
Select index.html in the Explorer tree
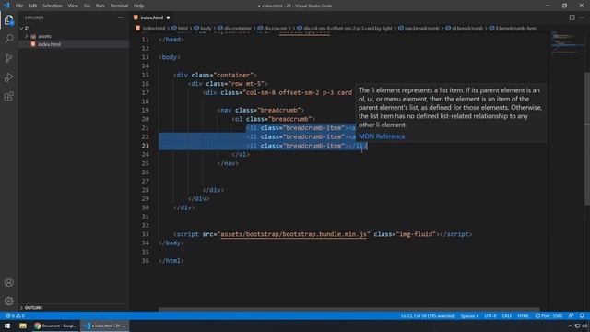[74, 44]
